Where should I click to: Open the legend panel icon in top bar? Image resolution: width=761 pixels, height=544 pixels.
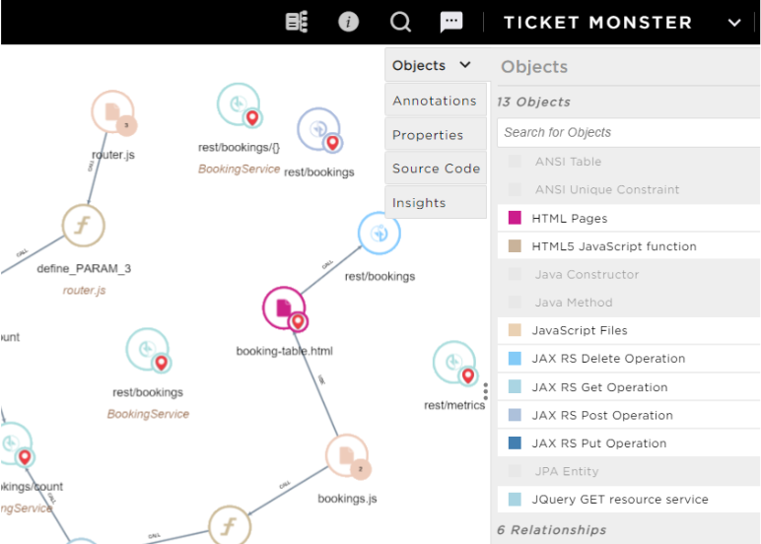click(x=297, y=22)
